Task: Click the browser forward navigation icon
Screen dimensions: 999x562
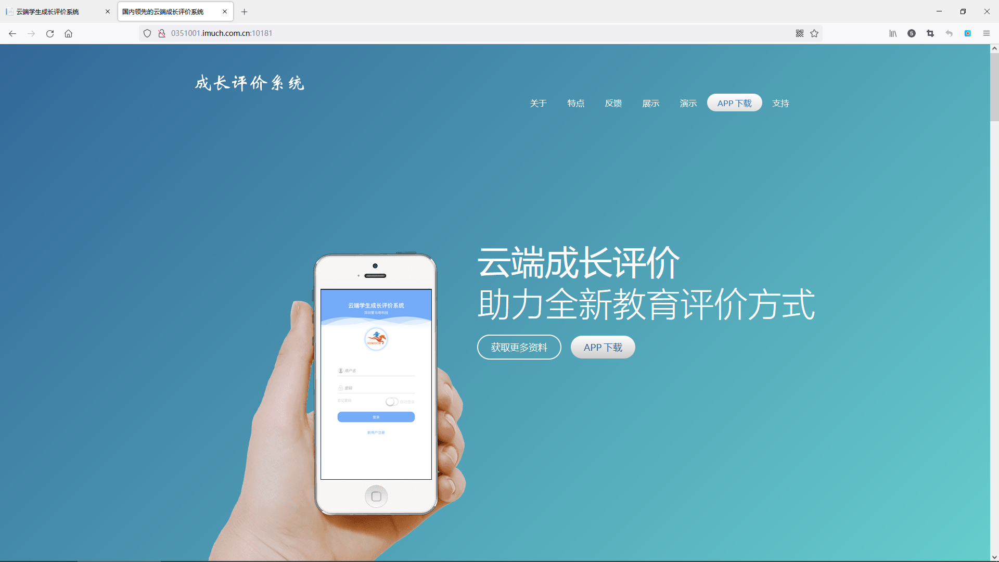Action: (31, 33)
